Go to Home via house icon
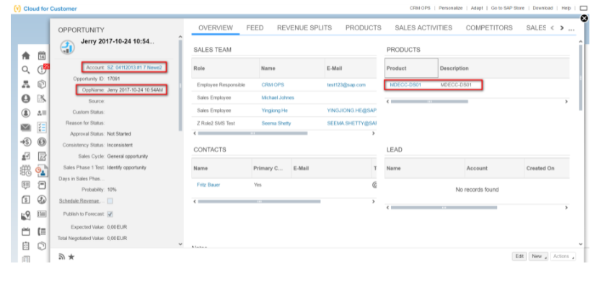 tap(26, 56)
